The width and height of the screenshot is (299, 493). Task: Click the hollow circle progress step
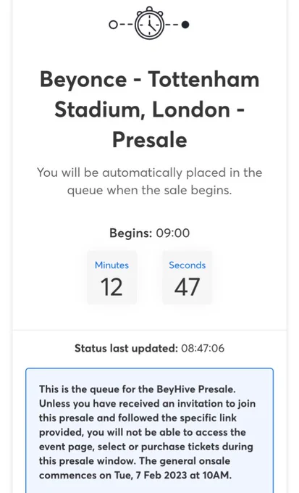tap(113, 25)
